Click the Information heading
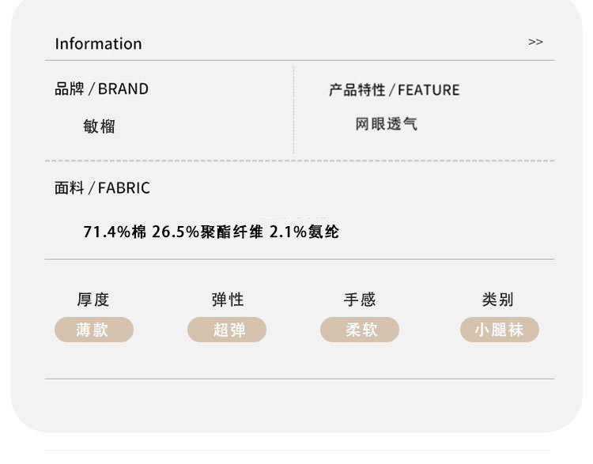The image size is (593, 464). 98,44
